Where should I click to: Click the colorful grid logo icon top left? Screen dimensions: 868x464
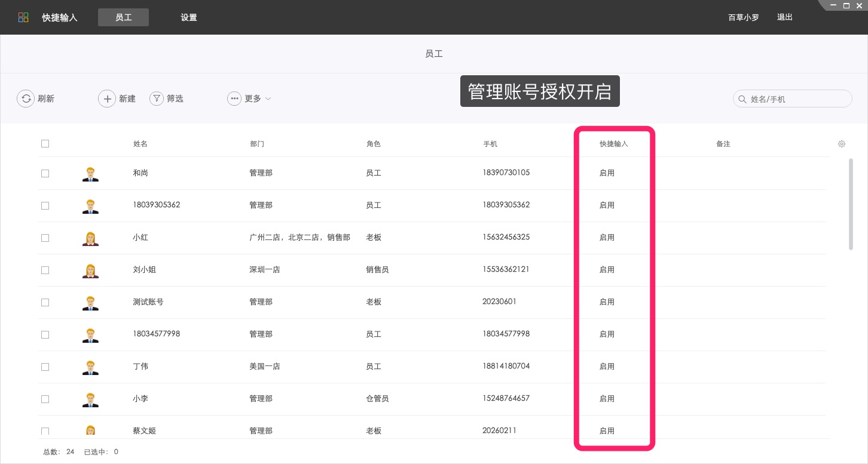[23, 17]
